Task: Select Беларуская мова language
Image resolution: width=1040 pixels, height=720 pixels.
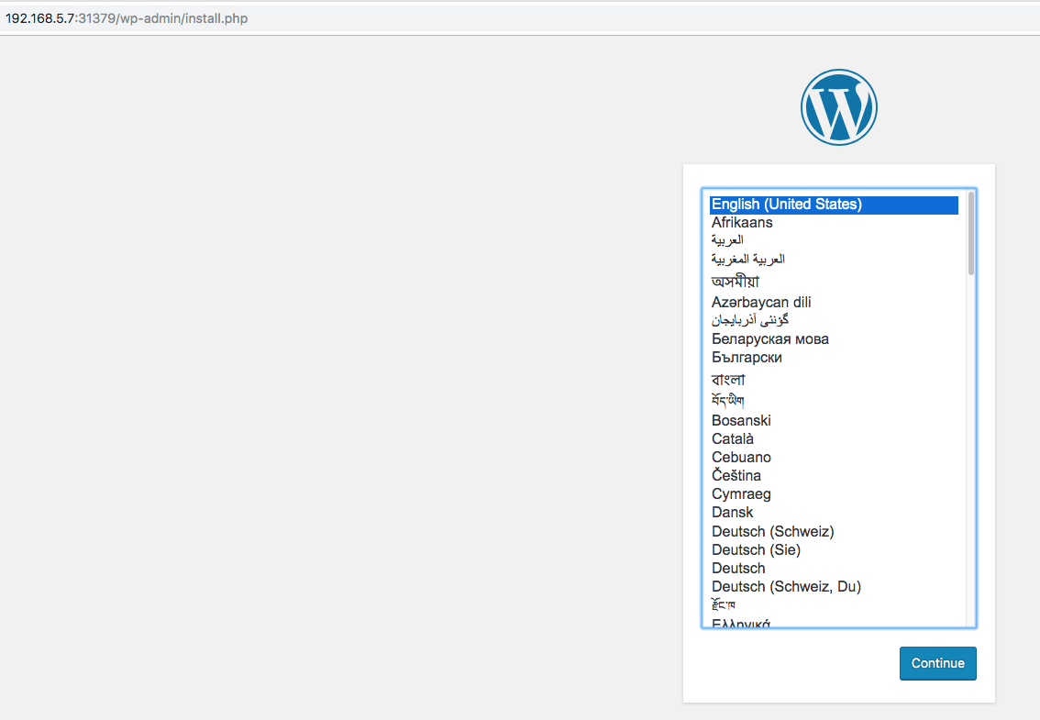Action: [x=834, y=339]
